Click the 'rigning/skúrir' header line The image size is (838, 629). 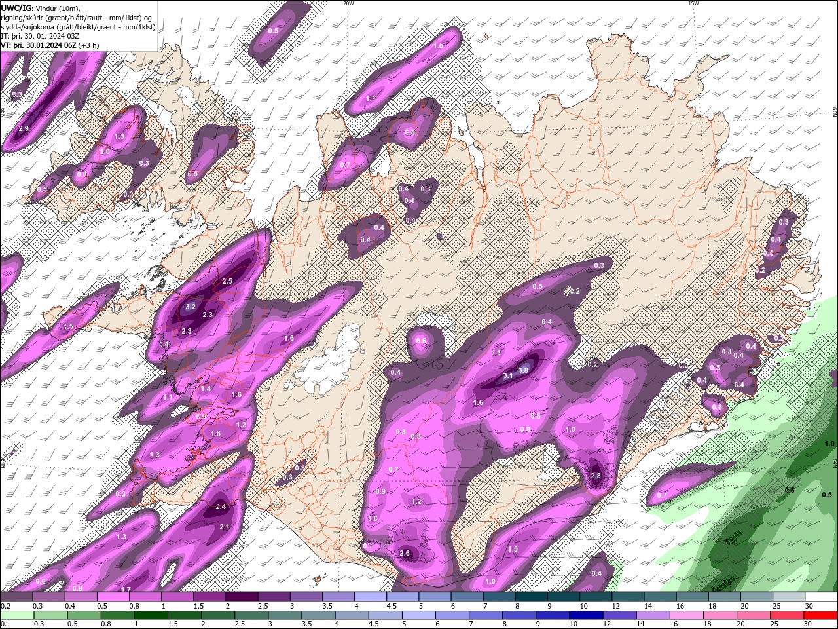pyautogui.click(x=77, y=17)
